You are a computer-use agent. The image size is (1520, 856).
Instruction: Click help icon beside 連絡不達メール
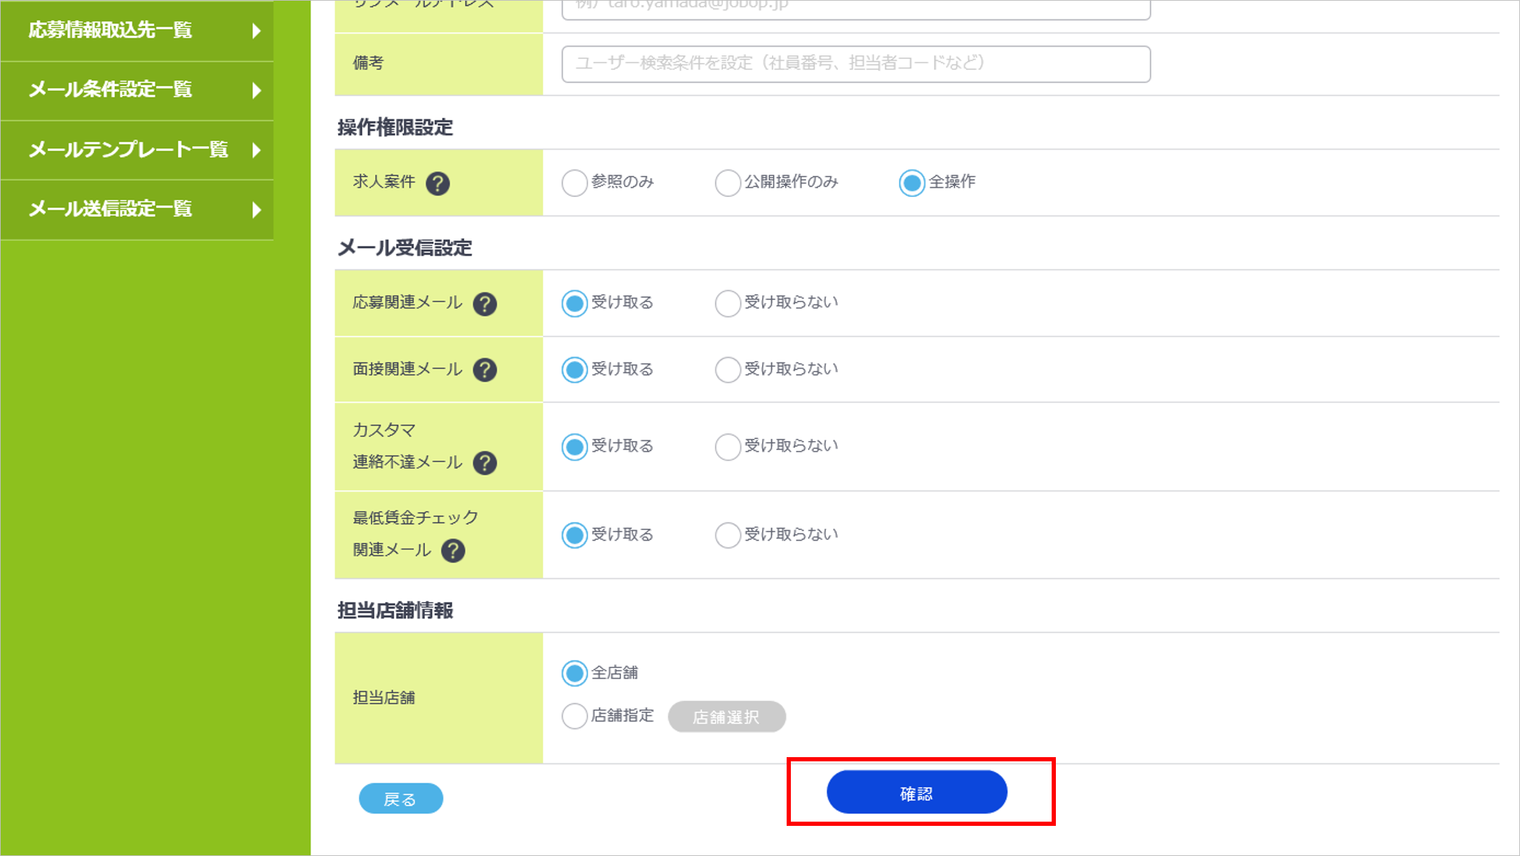click(484, 463)
